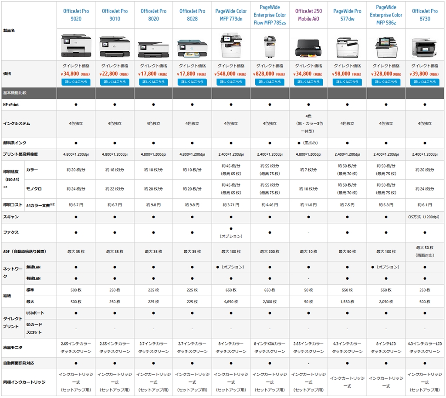Click the PageWide Enterprise Color Flow MFP 785zs link
This screenshot has width=446, height=398.
pos(270,15)
